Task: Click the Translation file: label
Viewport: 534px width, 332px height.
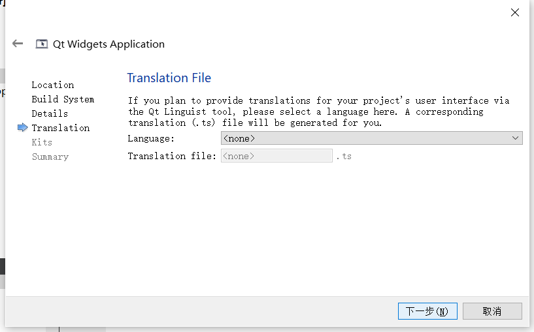Action: click(x=172, y=156)
